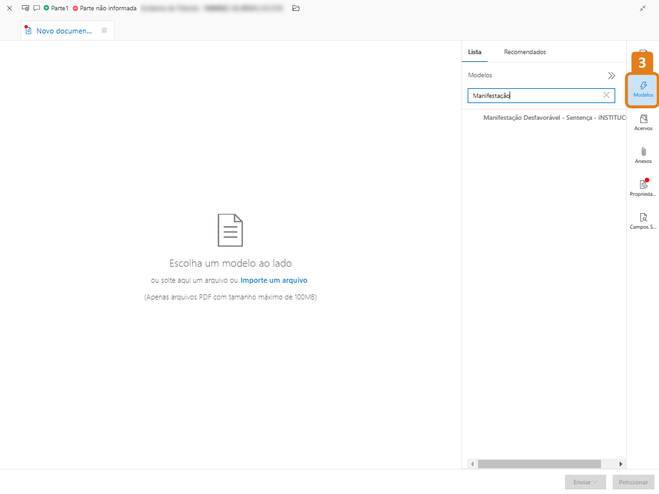Clear the Manifestação search text
The width and height of the screenshot is (659, 494).
(606, 95)
